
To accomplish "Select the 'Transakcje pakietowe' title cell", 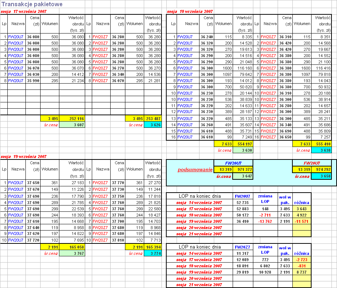I will (32, 4).
